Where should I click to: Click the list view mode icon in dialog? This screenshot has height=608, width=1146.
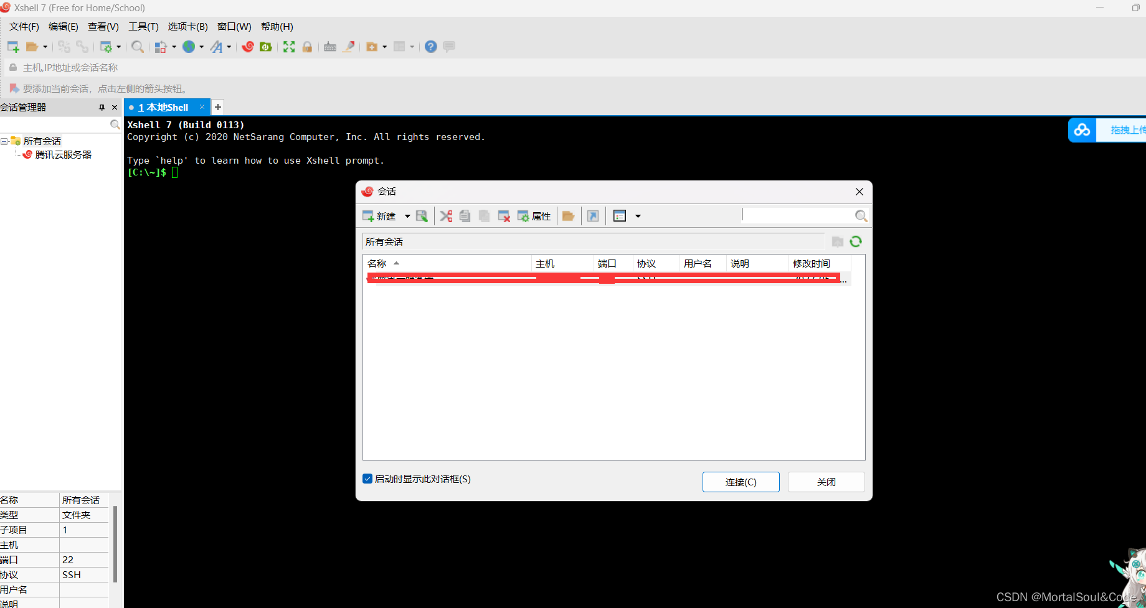(620, 216)
